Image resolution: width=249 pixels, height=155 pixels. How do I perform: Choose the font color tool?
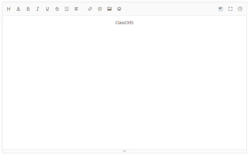18,9
